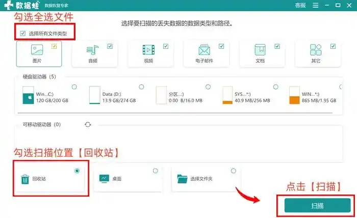Viewport: 357px width, 218px height.
Task: Select the SYS drive radio button
Action: coord(276,87)
